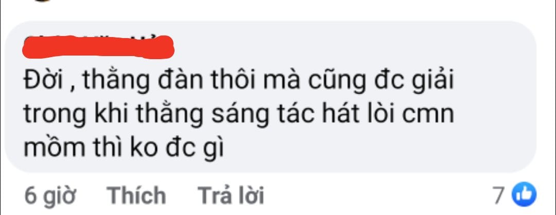Open the 6 giờ comment timestamp
The image size is (556, 215).
click(49, 196)
